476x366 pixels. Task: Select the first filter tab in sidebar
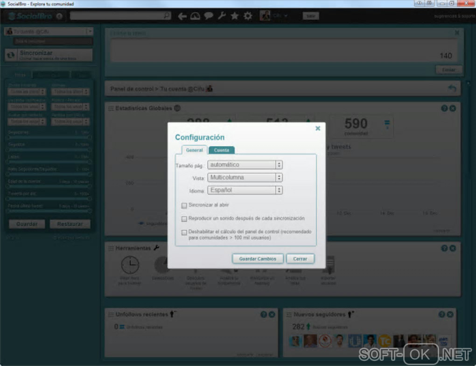coord(20,75)
